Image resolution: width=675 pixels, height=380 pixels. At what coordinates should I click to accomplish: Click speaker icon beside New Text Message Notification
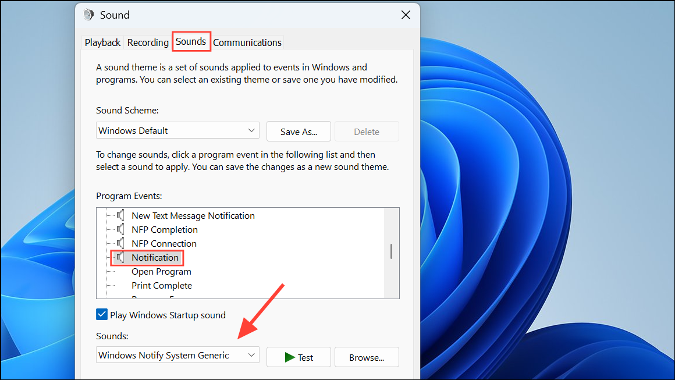click(x=120, y=215)
